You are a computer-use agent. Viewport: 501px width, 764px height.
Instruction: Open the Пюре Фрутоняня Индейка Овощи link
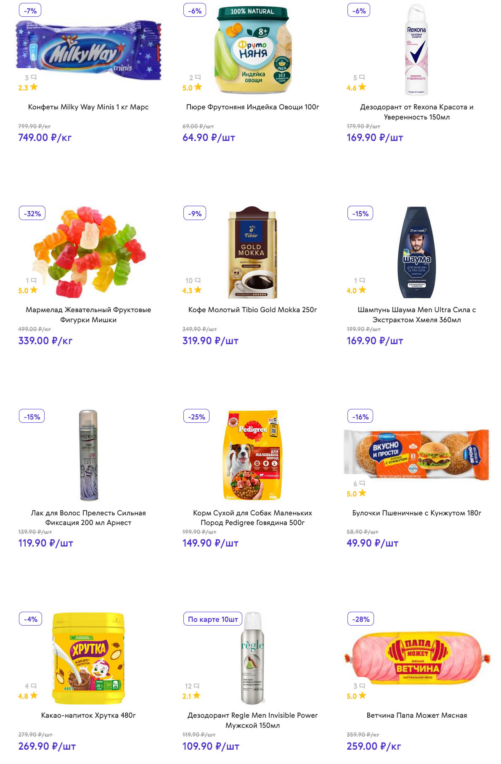point(252,107)
